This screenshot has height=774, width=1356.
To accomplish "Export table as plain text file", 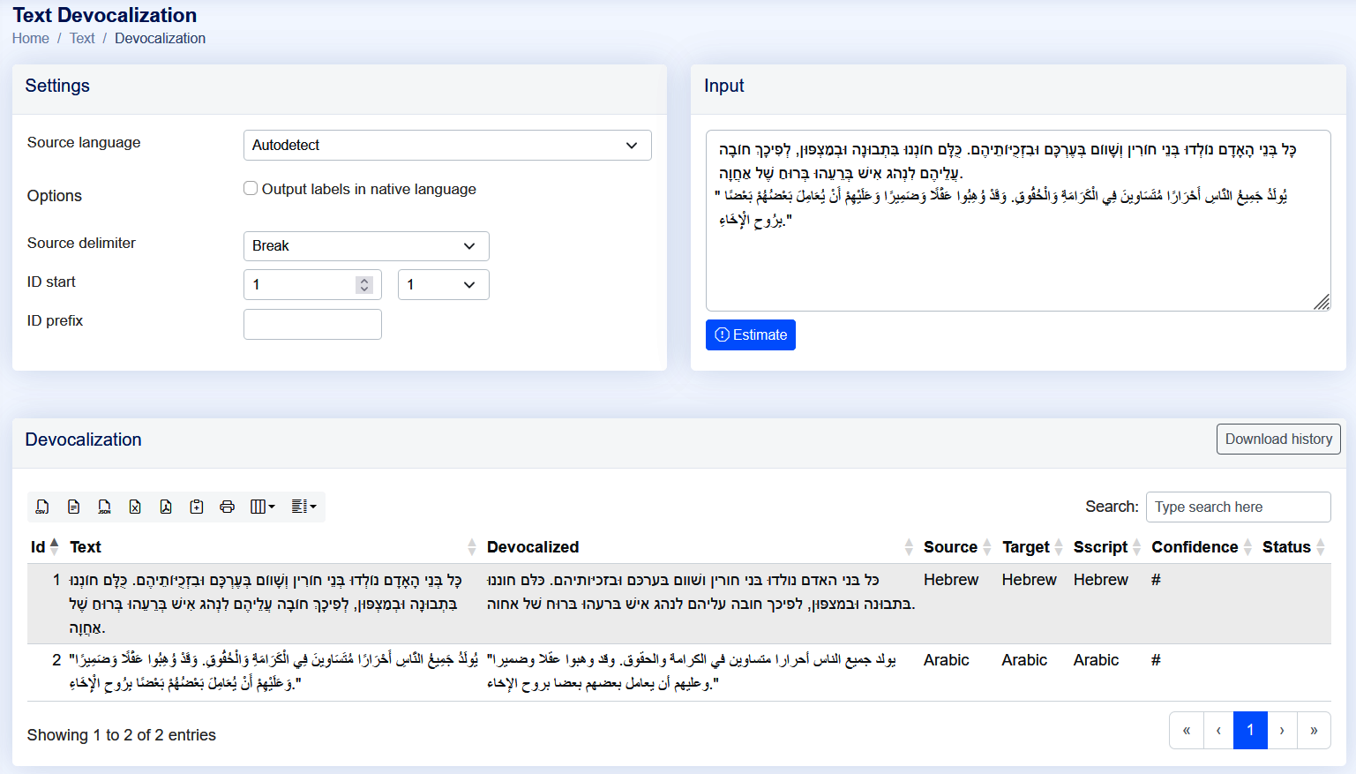I will (73, 507).
